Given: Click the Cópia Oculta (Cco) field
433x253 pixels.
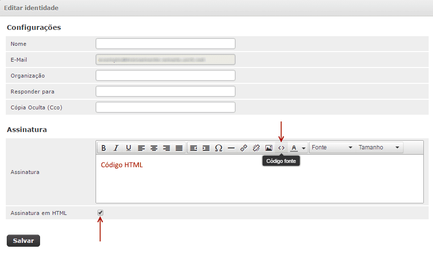Looking at the screenshot, I should (x=165, y=107).
